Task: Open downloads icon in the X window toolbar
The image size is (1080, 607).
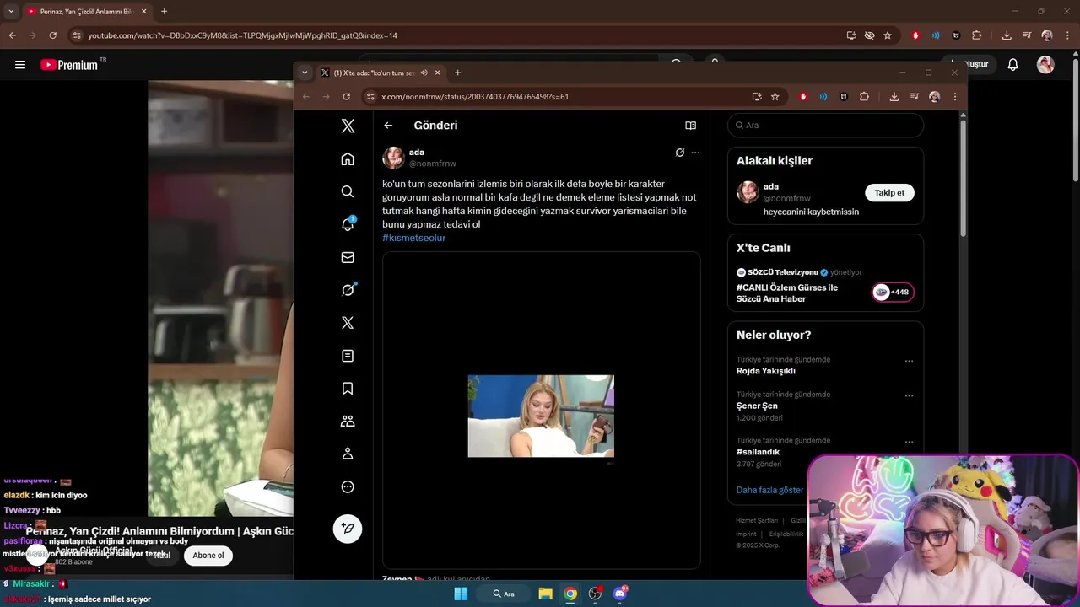Action: click(x=894, y=97)
